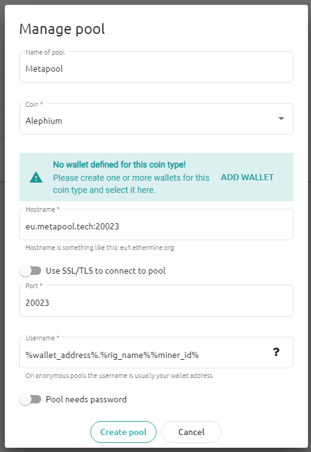
Task: Click the Username input field
Action: [x=156, y=352]
